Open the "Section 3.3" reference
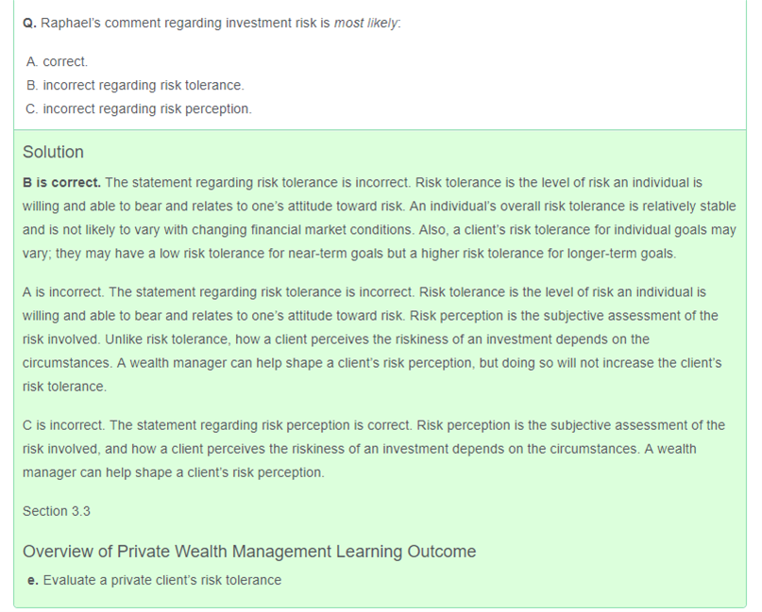 point(57,511)
